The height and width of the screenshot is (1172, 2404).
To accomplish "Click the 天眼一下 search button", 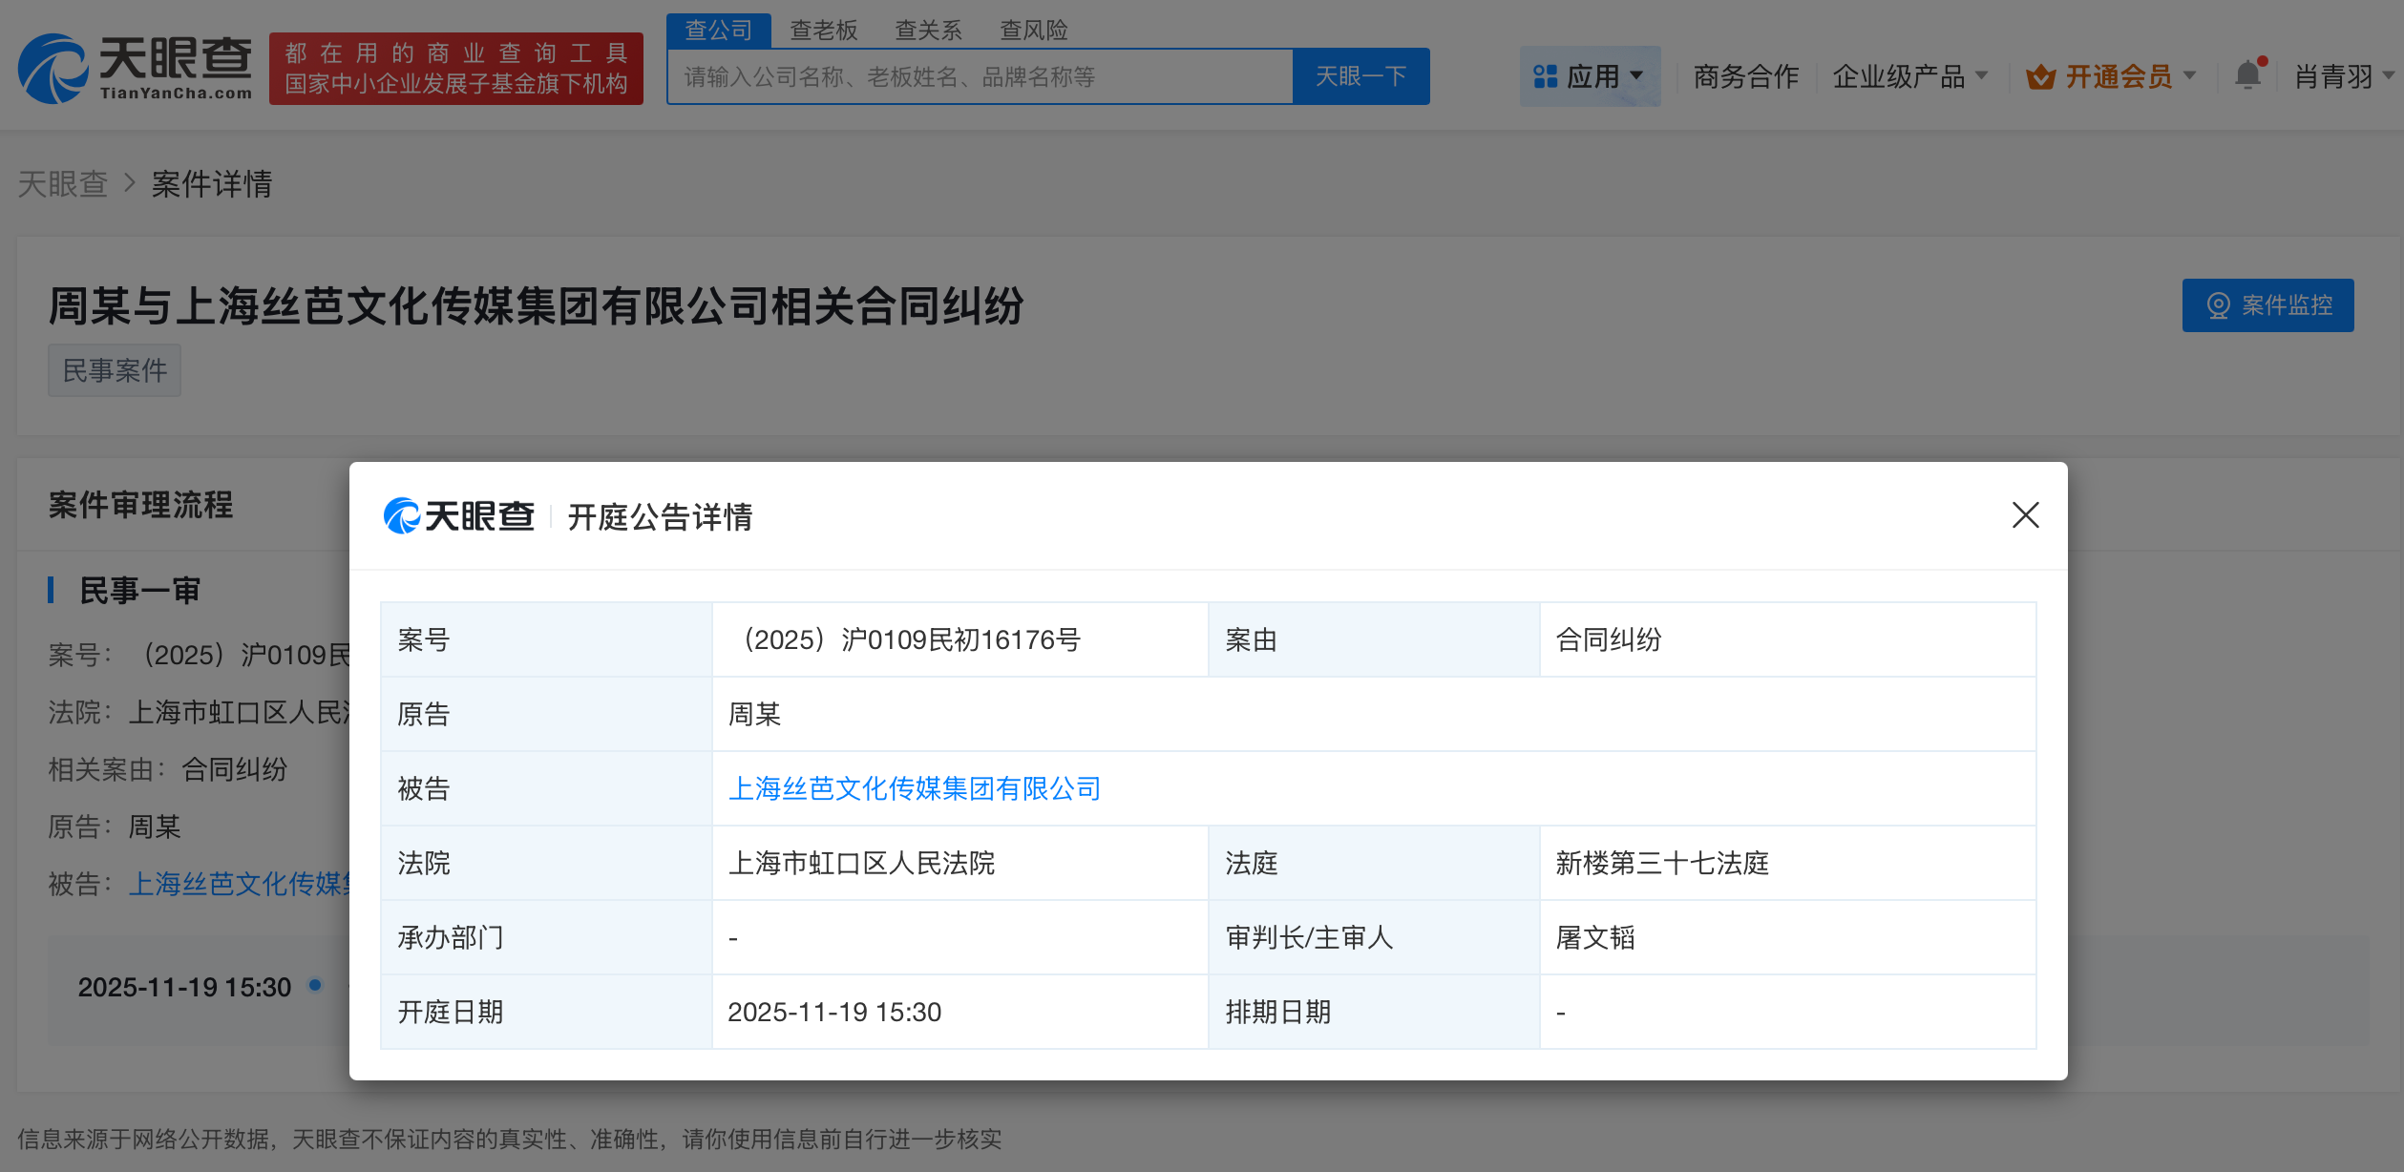I will (1360, 75).
